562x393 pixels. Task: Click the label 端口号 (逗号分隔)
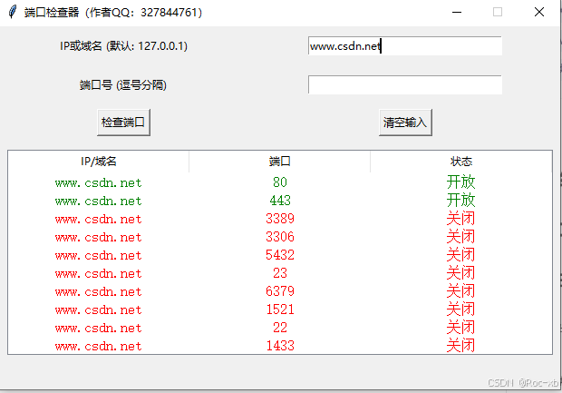coord(123,85)
